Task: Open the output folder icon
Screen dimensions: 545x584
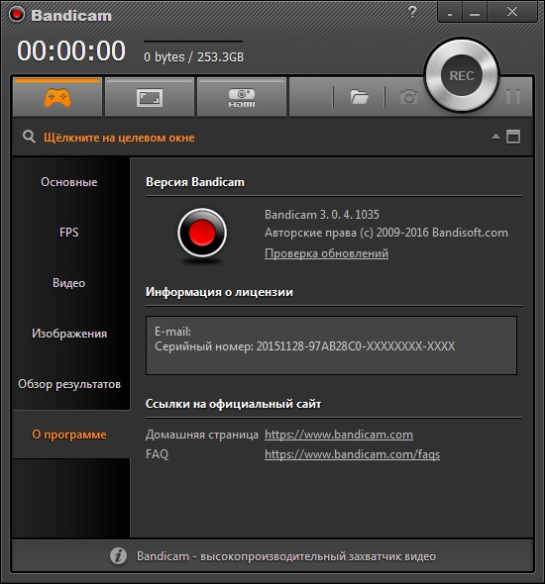Action: 360,97
